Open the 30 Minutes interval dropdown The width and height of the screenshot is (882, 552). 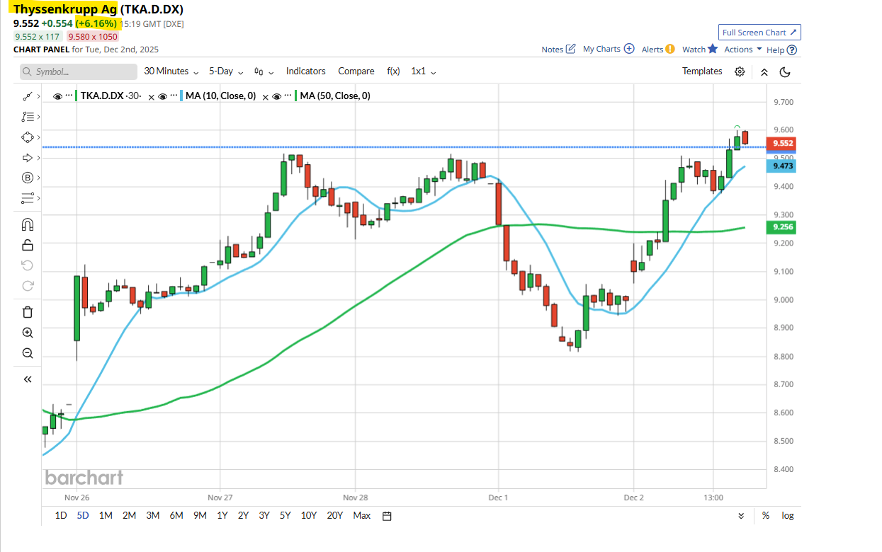pyautogui.click(x=171, y=71)
